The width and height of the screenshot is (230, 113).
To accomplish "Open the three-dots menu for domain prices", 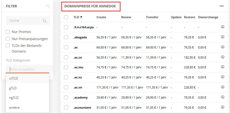I will click(221, 6).
